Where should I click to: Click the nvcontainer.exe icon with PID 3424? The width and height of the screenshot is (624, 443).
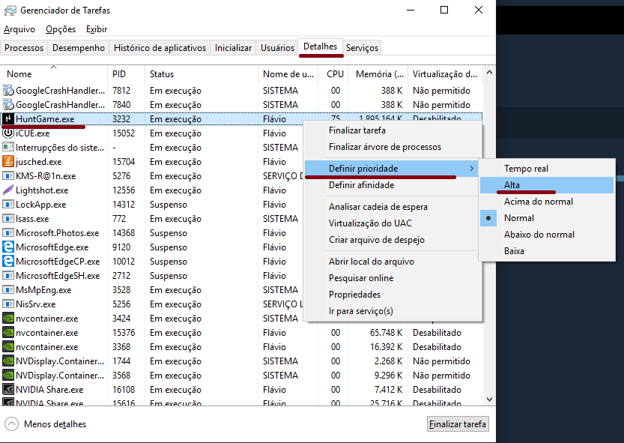click(x=8, y=318)
